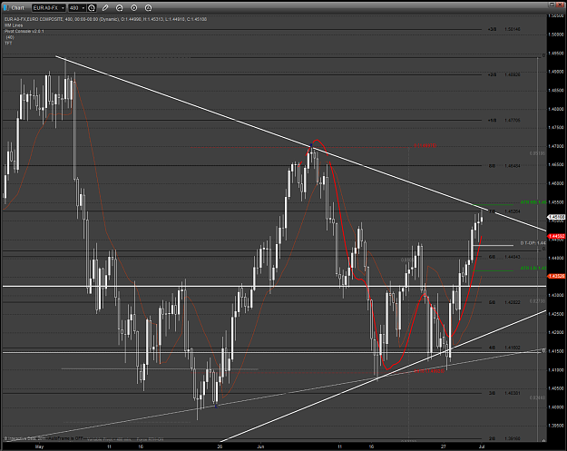
Task: Click the circular play icon
Action: (x=133, y=8)
